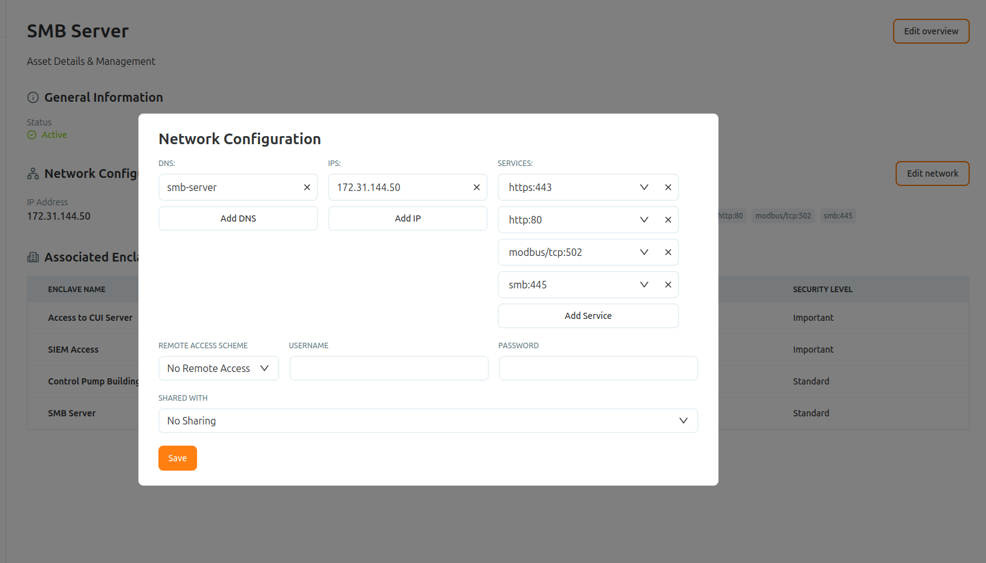Open the Shared With dropdown
Screen dimensions: 986x563
coord(428,421)
